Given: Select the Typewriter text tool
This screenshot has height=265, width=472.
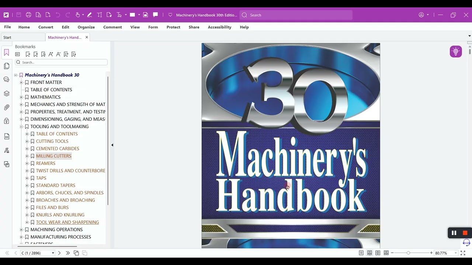Looking at the screenshot, I should 100,15.
